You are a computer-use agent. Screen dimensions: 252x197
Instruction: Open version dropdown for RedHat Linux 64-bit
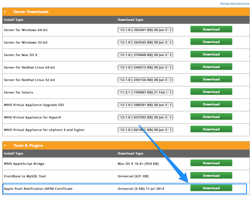[145, 67]
